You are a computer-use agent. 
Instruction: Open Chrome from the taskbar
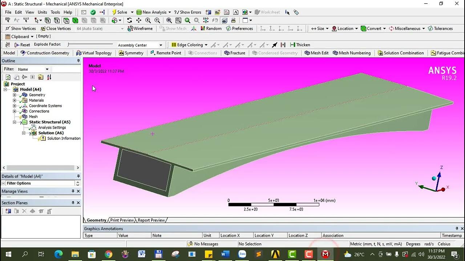click(108, 254)
